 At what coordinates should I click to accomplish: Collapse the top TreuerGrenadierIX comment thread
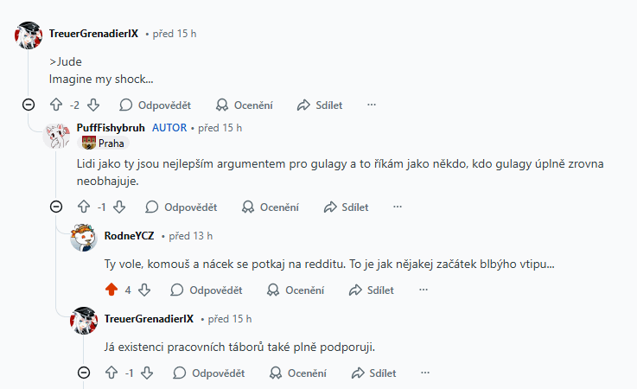coord(28,105)
